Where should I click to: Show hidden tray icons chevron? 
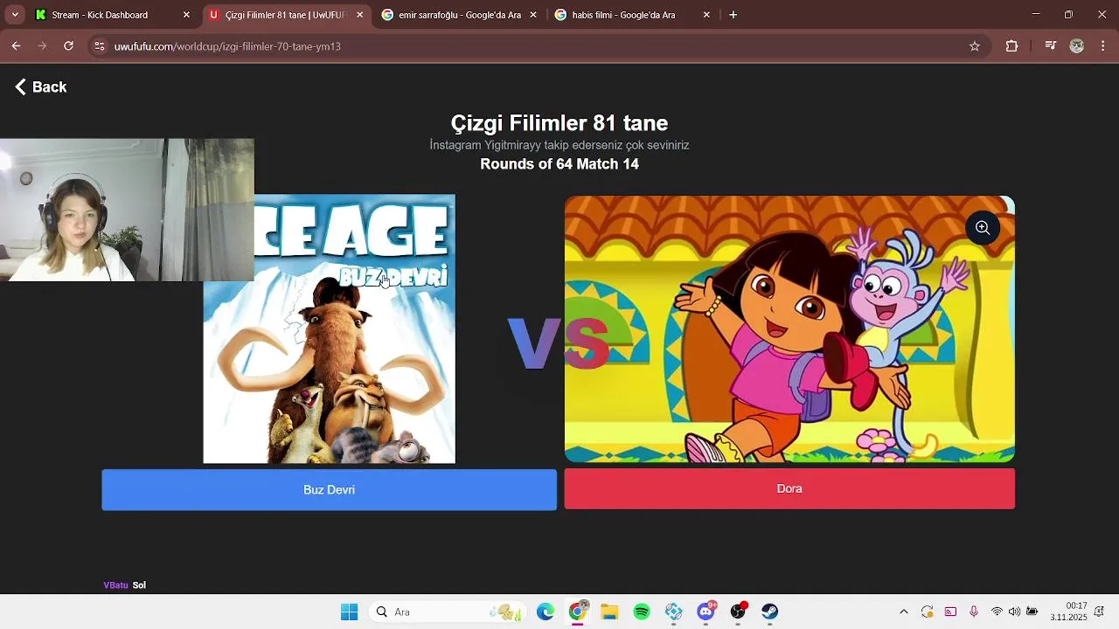point(904,612)
